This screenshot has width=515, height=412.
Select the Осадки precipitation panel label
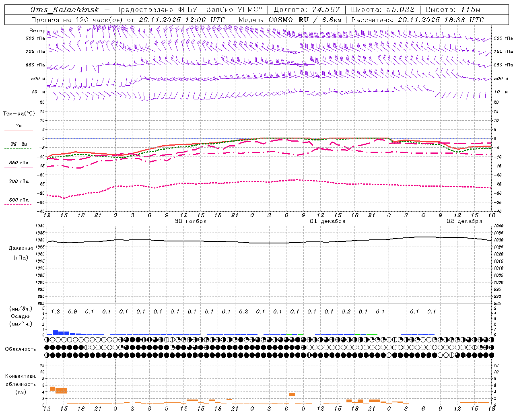21,316
